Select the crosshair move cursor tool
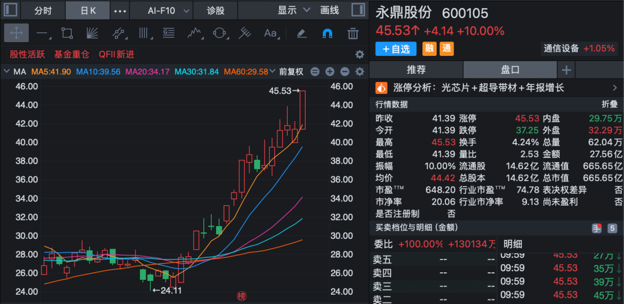The height and width of the screenshot is (304, 624). [16, 33]
